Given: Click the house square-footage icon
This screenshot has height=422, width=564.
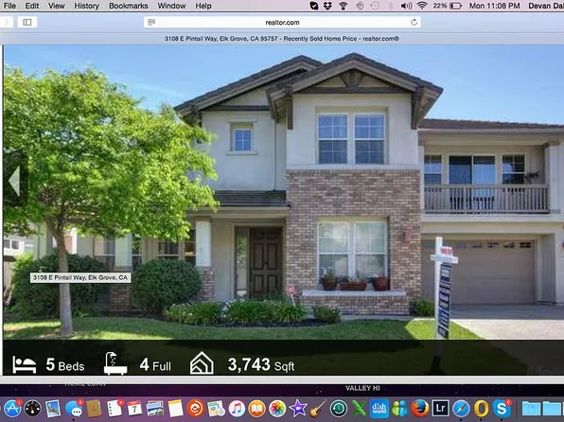Looking at the screenshot, I should (x=202, y=363).
